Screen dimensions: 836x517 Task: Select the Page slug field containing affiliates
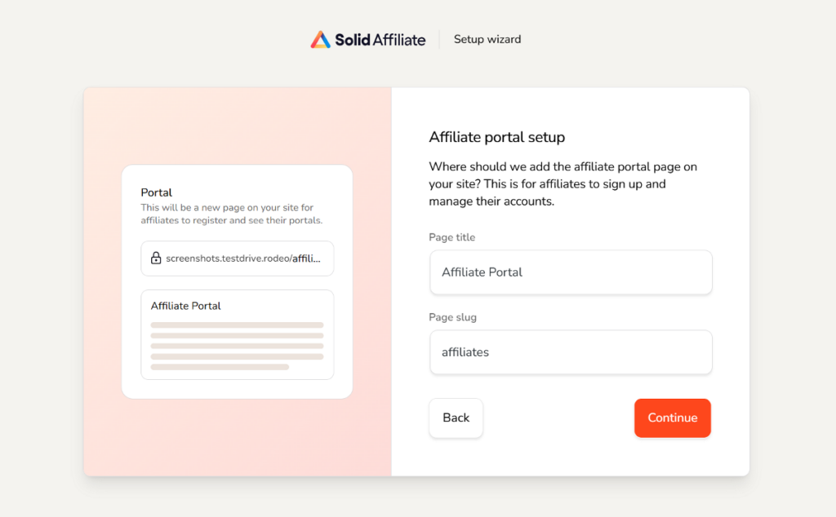[571, 352]
